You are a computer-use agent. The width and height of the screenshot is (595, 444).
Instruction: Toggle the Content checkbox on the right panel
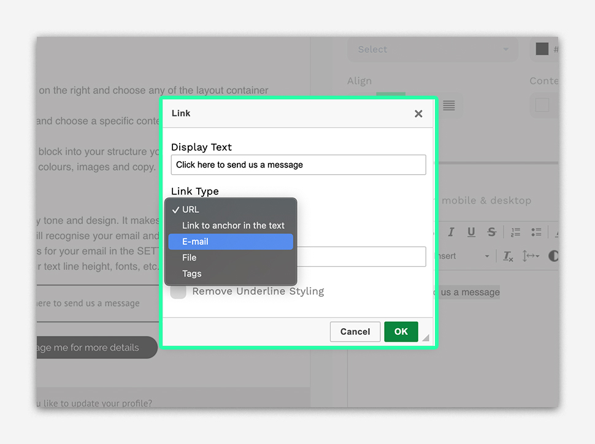coord(542,105)
